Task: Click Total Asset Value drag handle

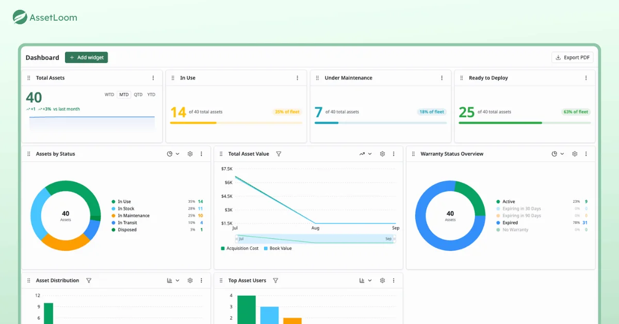Action: tap(221, 154)
